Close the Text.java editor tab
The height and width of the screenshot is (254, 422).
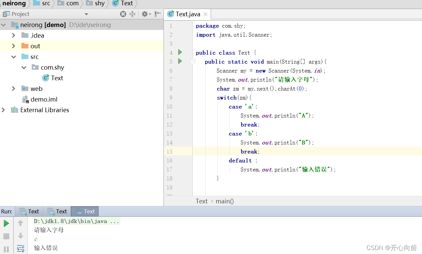205,14
